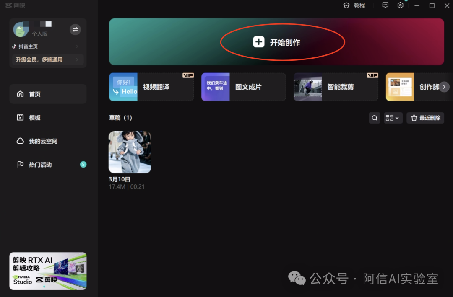Click the 剪映 logo in title bar
453x297 pixels.
tap(16, 5)
